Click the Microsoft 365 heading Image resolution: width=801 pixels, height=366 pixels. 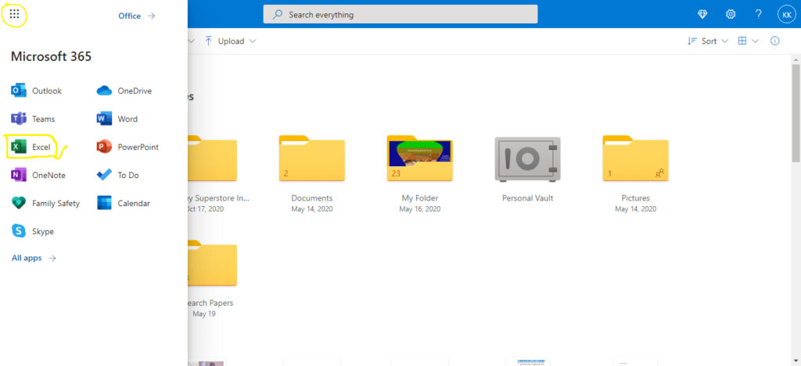51,57
